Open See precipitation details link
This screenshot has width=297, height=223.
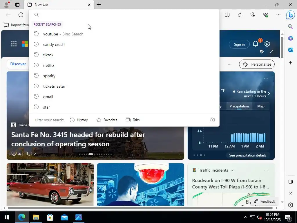(x=248, y=155)
